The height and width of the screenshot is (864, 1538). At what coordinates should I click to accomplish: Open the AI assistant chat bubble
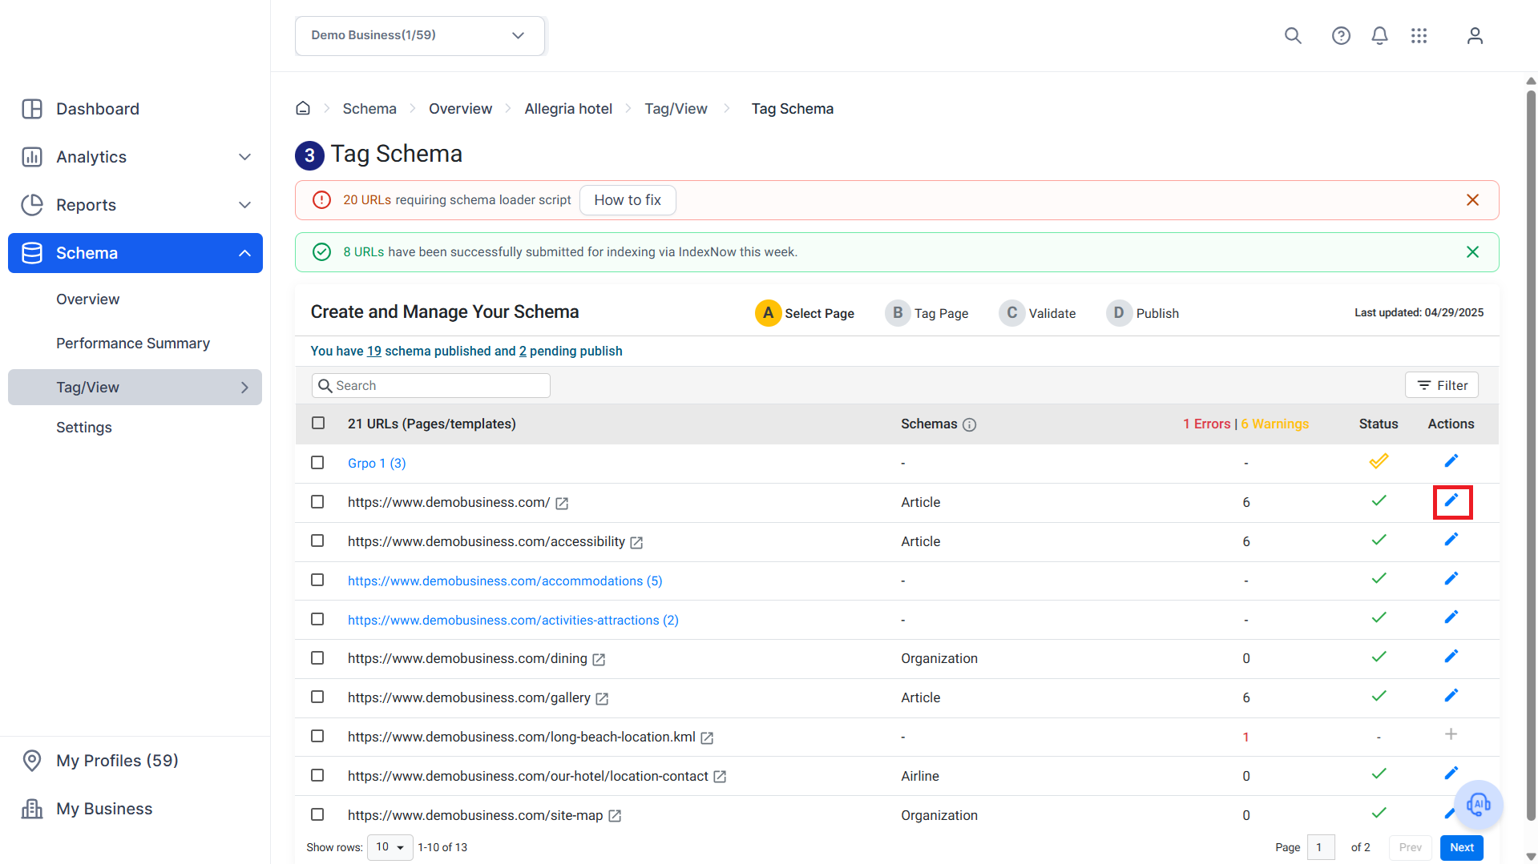point(1478,804)
